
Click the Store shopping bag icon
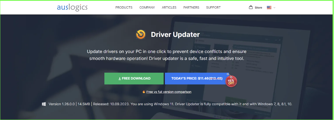(251, 7)
